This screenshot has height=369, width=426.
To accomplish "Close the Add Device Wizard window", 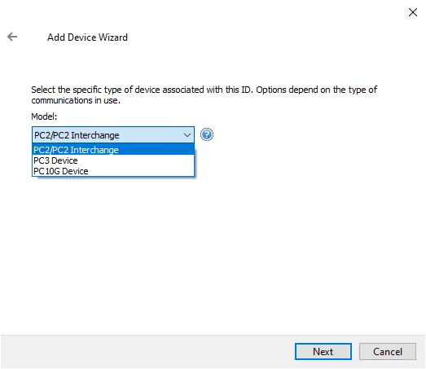I will 413,12.
